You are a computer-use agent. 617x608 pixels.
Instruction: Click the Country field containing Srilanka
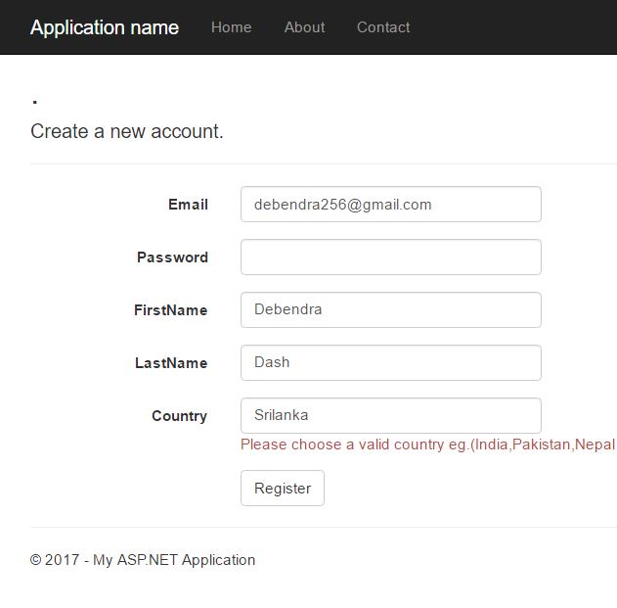click(390, 416)
